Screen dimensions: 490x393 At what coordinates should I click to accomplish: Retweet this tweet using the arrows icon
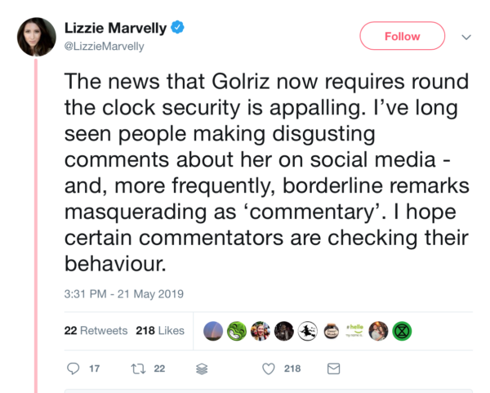(x=137, y=368)
